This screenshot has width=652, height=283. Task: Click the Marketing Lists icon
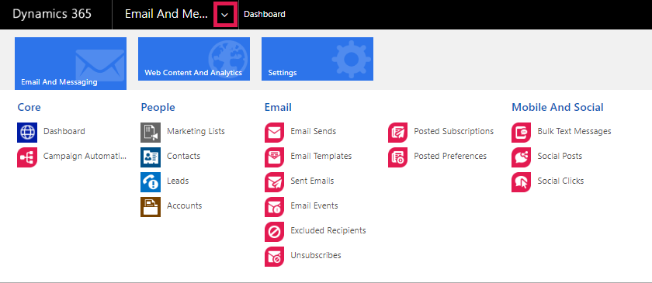[151, 133]
